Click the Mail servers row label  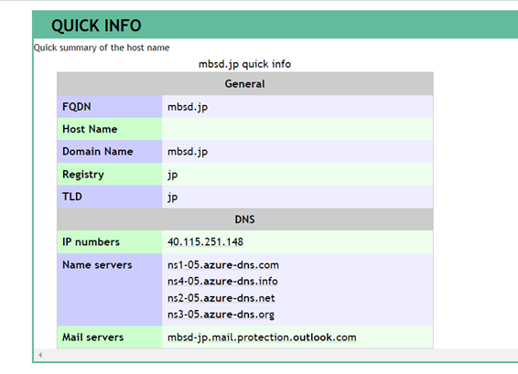click(x=92, y=337)
